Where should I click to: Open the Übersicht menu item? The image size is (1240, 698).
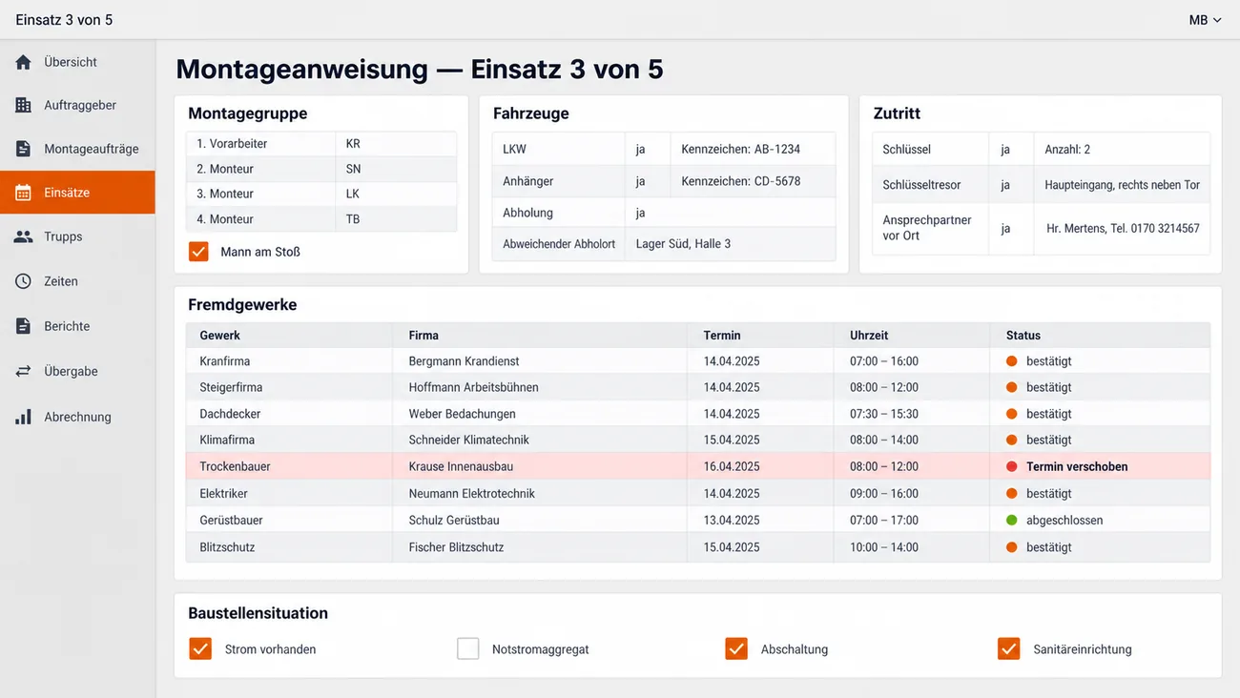(x=77, y=62)
